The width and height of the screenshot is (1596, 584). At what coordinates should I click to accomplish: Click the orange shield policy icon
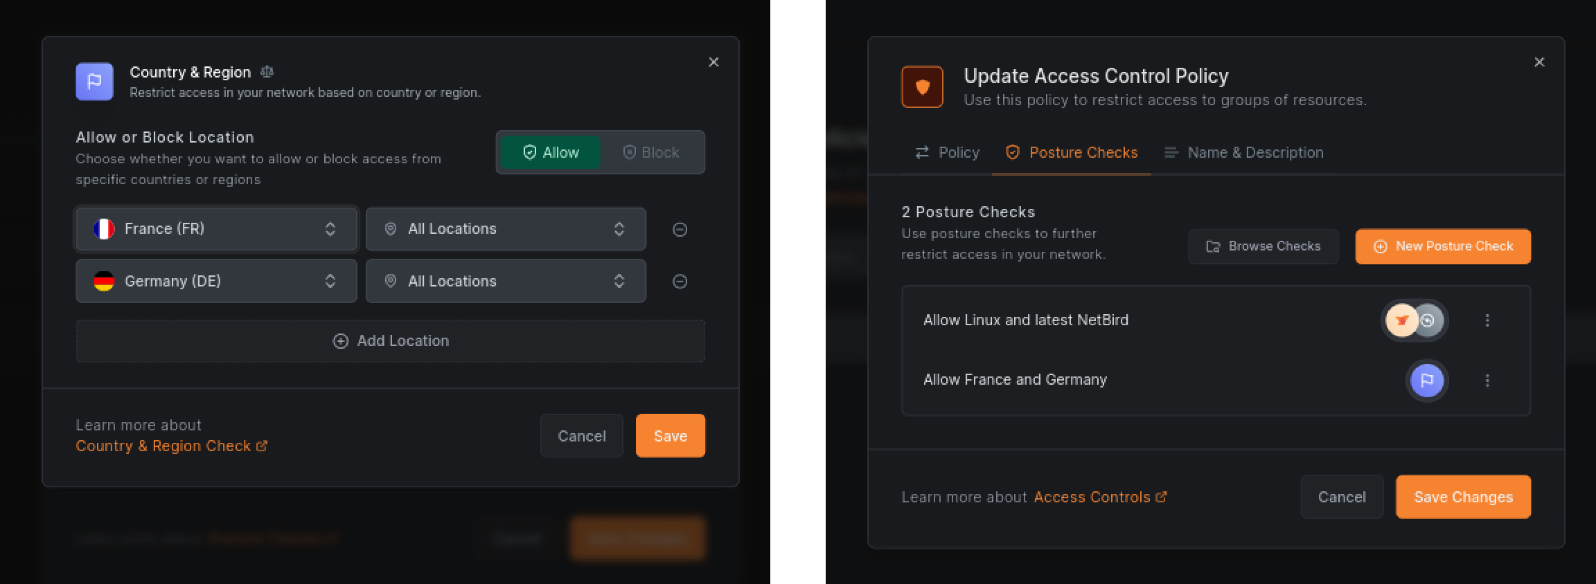[x=922, y=87]
